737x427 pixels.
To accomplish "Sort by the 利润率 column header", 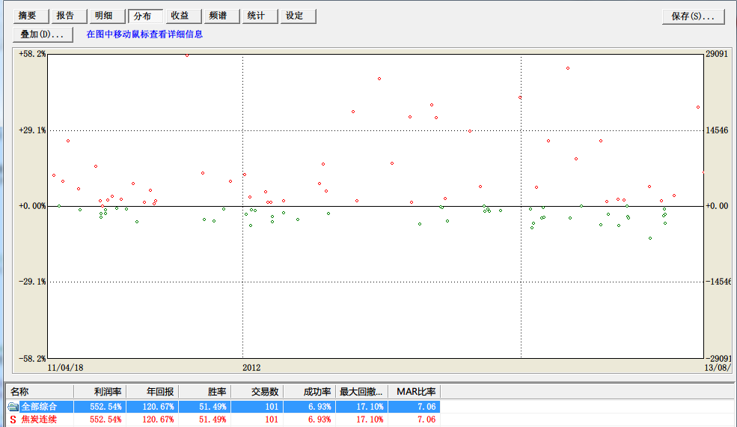I will click(100, 392).
